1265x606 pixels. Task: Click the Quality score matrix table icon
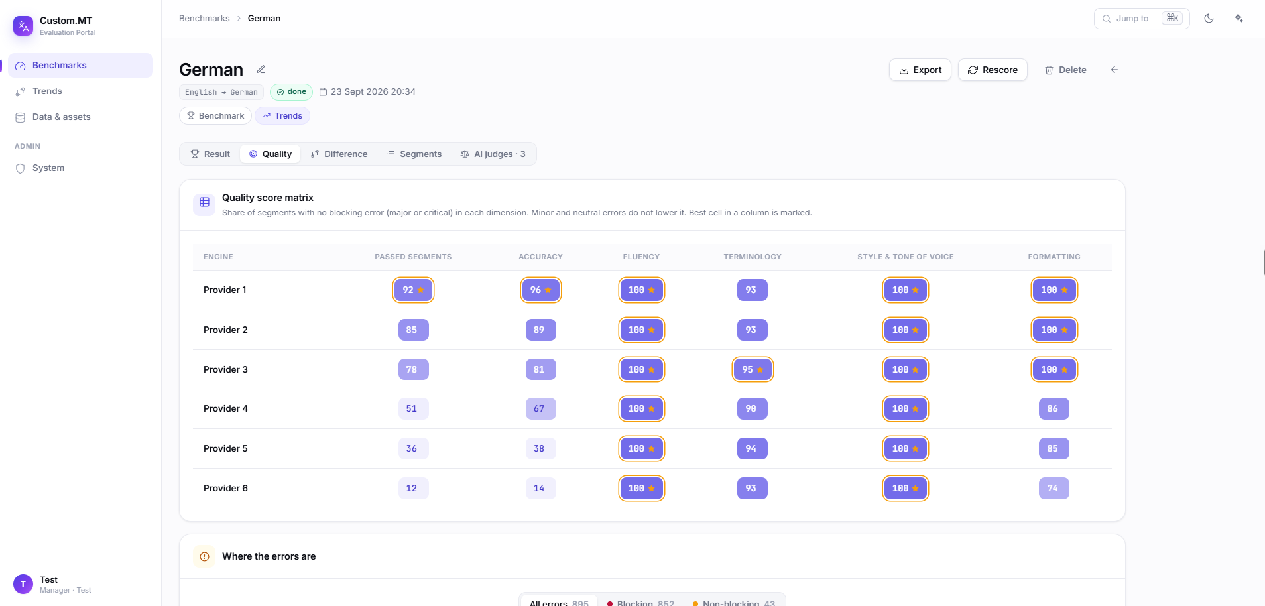[x=204, y=203]
